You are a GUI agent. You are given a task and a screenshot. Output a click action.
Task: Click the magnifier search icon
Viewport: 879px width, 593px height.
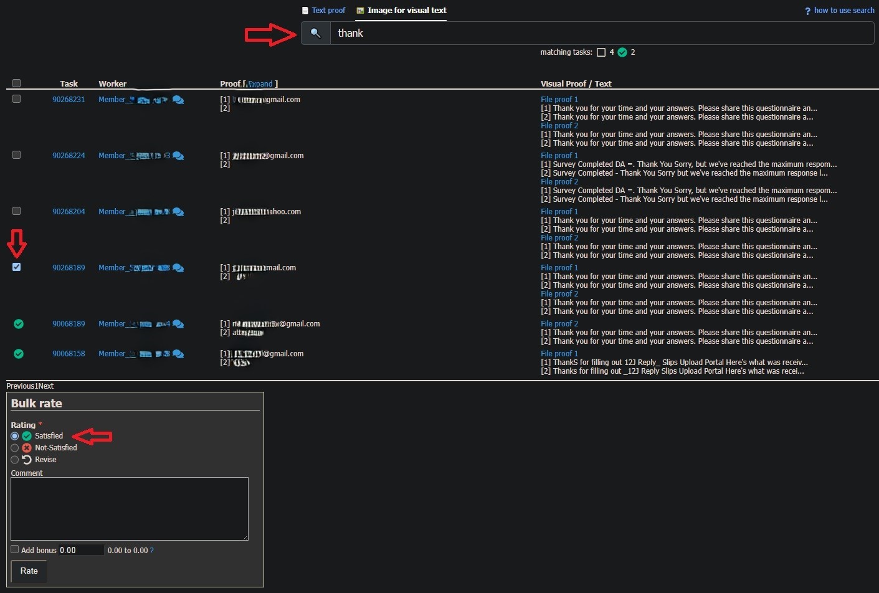(x=316, y=33)
